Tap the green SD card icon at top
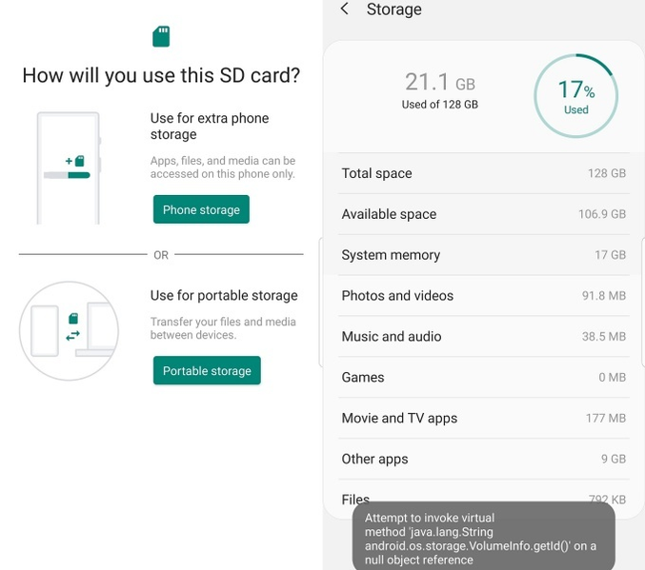 tap(161, 36)
